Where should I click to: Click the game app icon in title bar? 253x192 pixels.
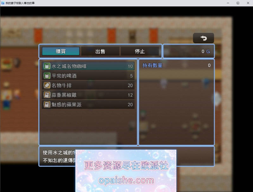point(3,3)
